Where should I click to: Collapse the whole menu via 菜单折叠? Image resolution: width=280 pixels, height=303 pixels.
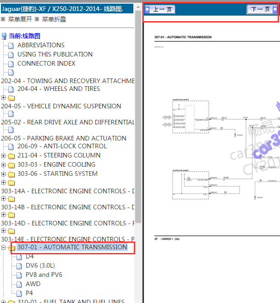pyautogui.click(x=54, y=19)
